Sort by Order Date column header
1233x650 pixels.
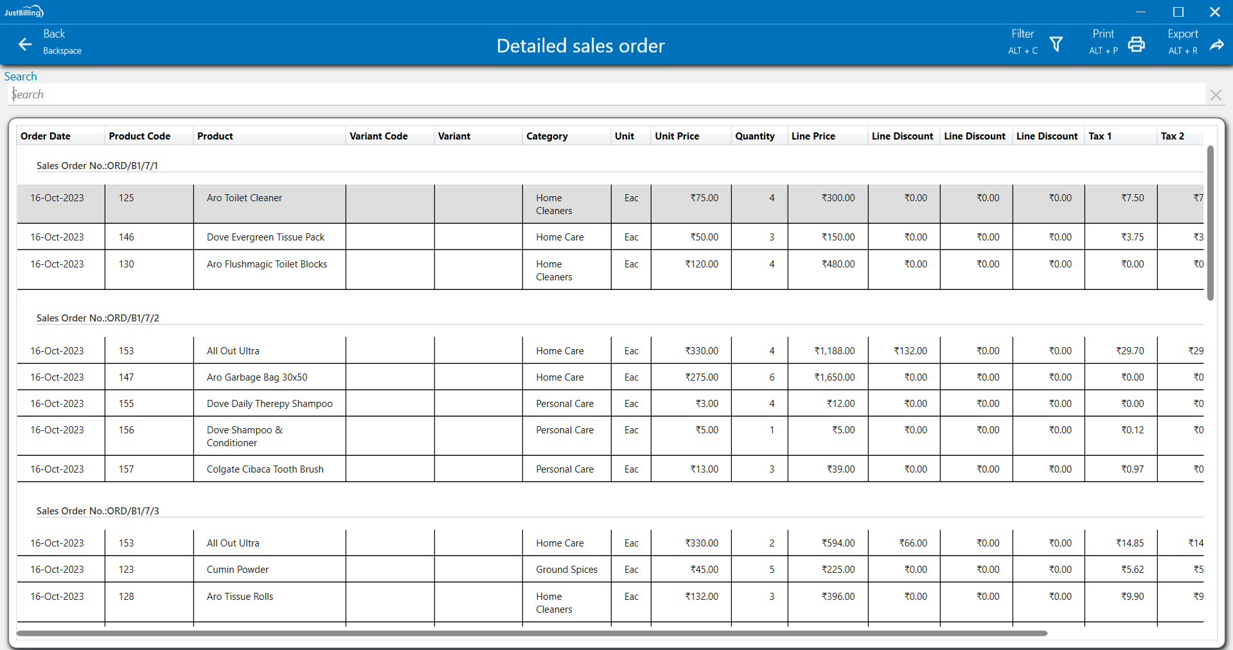tap(46, 136)
